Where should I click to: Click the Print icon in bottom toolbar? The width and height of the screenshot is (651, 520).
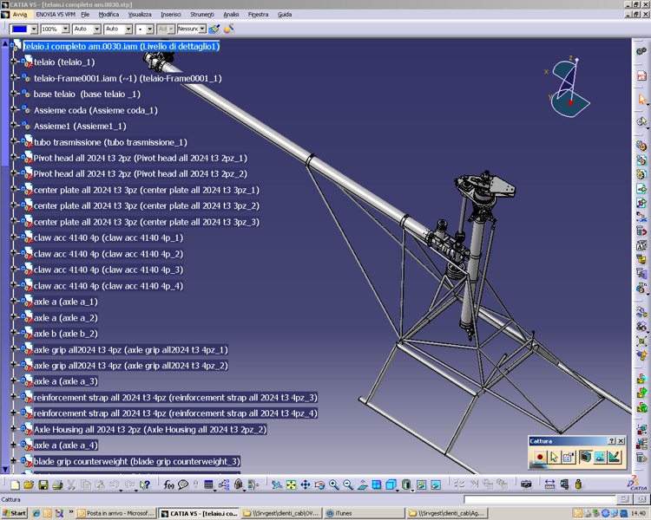pos(57,485)
